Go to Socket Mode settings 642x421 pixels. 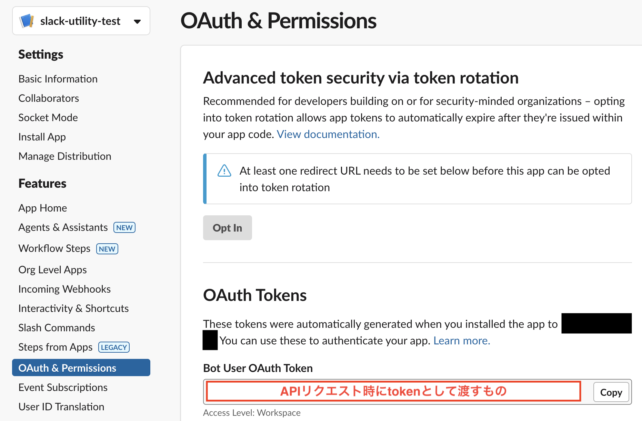coord(48,117)
